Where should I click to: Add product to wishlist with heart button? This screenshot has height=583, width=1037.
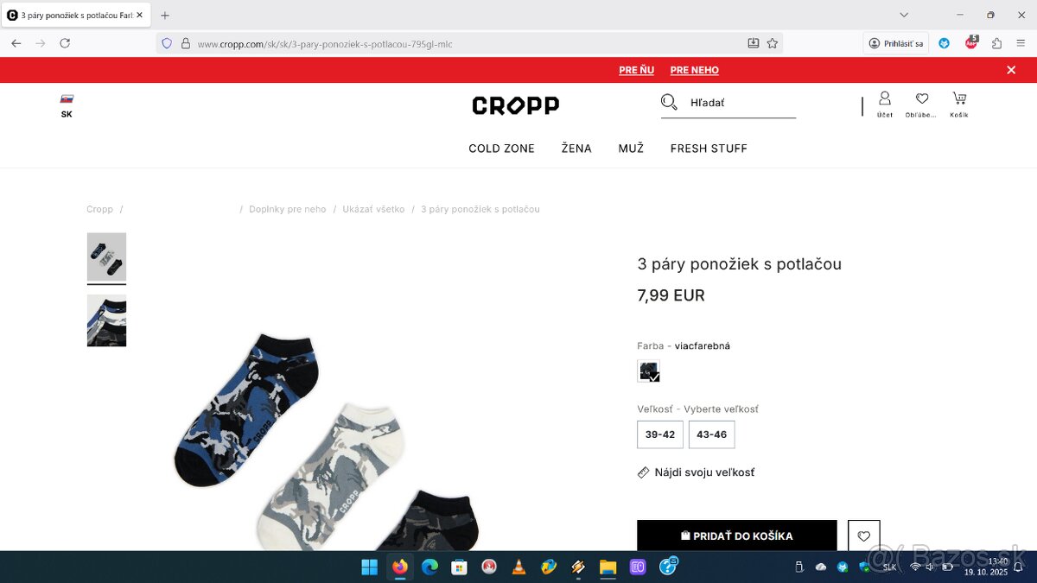864,535
